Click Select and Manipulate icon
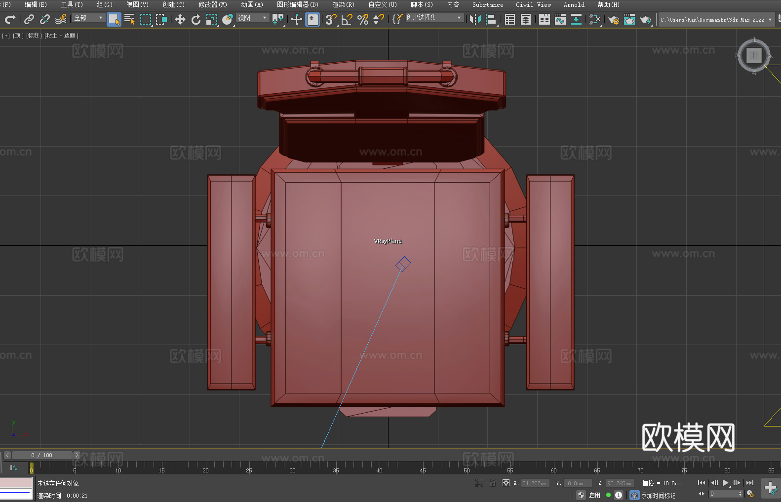781x502 pixels. 297,19
